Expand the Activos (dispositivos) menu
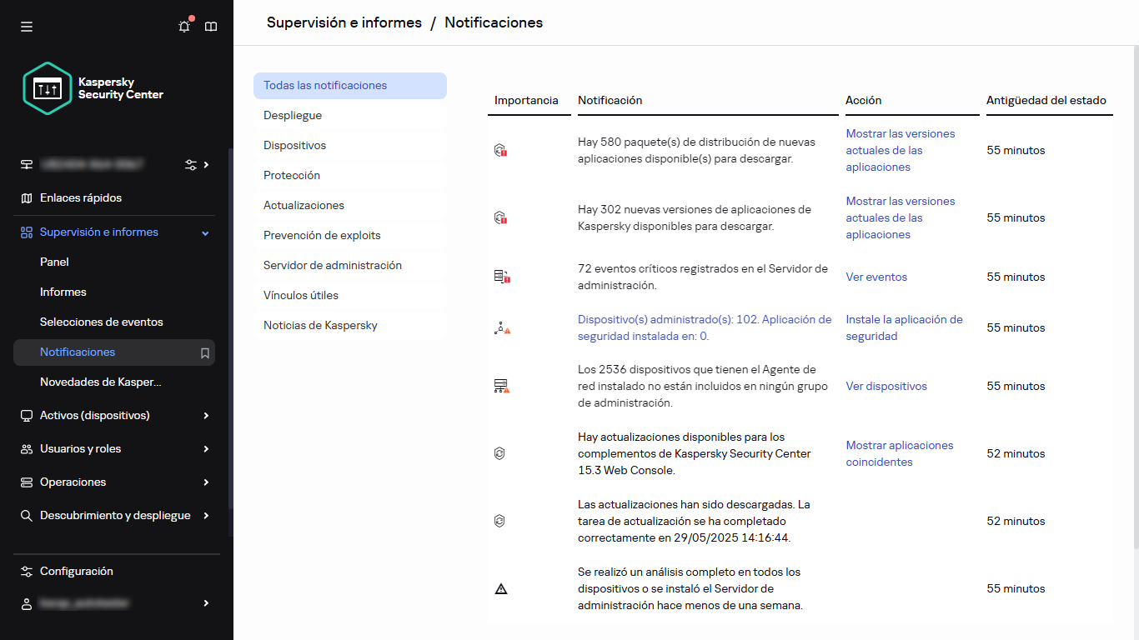The width and height of the screenshot is (1139, 640). (206, 416)
